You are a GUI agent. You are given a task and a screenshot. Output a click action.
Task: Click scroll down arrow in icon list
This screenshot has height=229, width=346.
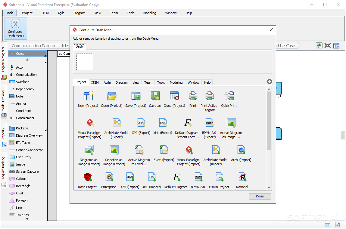click(269, 188)
